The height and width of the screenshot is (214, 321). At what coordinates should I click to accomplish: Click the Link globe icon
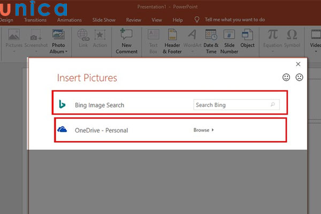pyautogui.click(x=83, y=35)
